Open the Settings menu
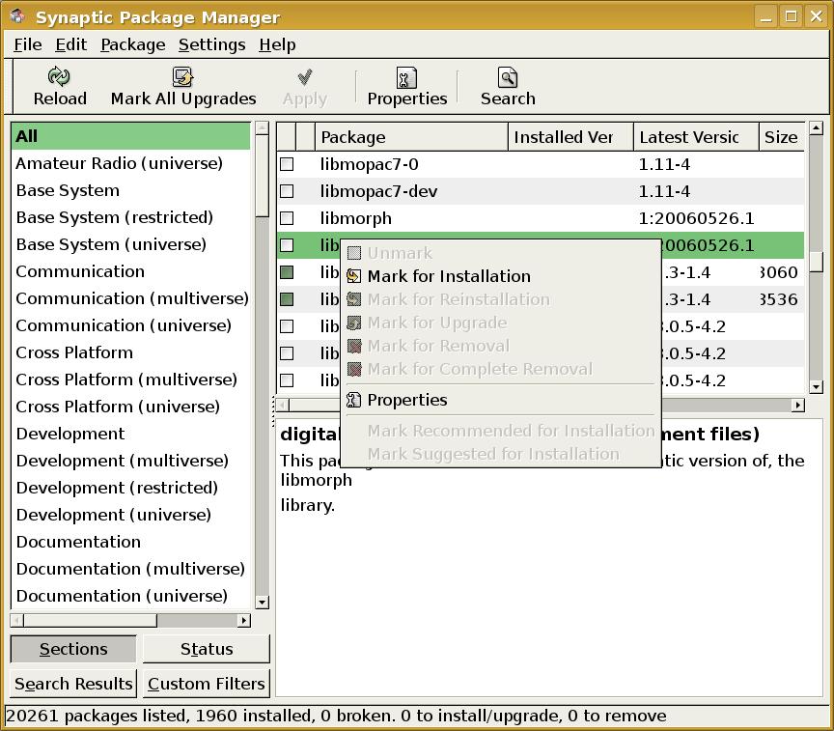The width and height of the screenshot is (834, 731). [211, 44]
